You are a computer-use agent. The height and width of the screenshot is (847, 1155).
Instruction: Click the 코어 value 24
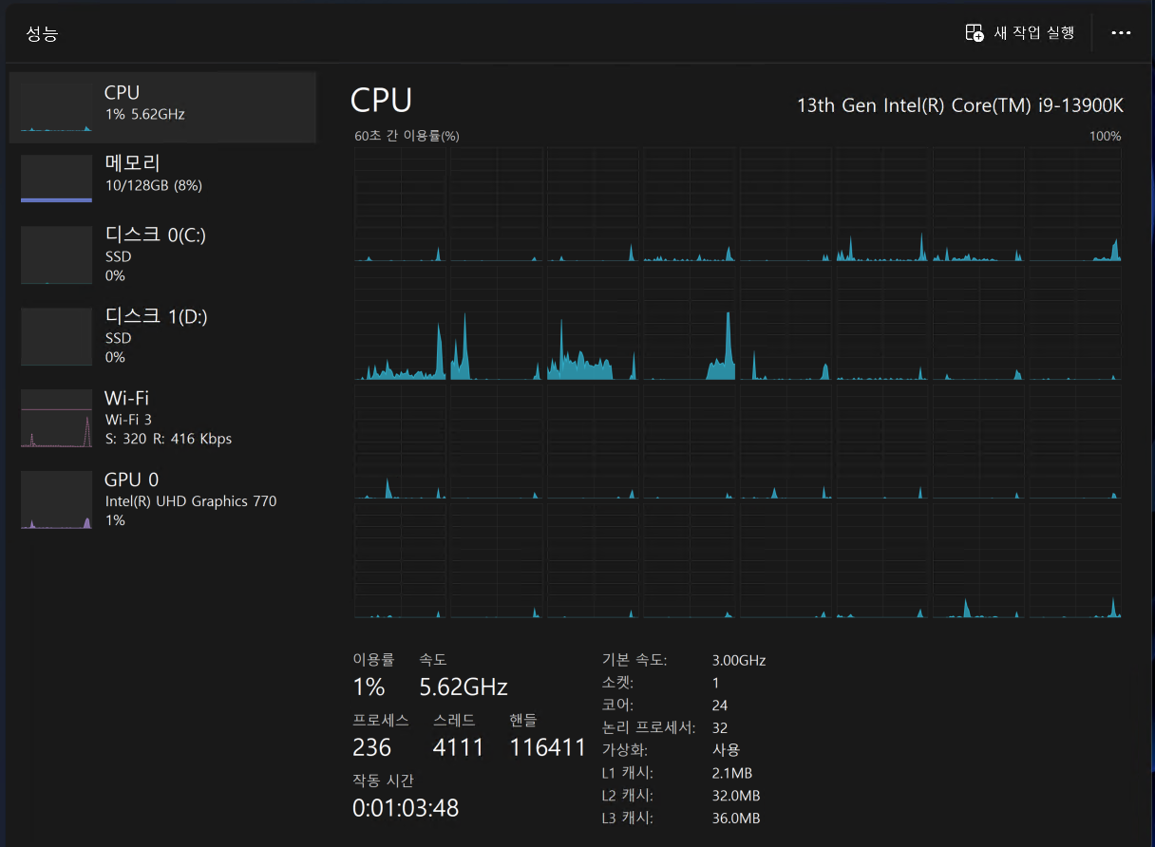pyautogui.click(x=719, y=706)
